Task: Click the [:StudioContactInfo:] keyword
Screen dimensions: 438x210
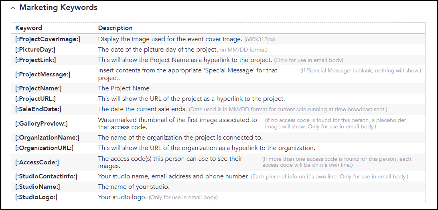Action: pyautogui.click(x=46, y=176)
